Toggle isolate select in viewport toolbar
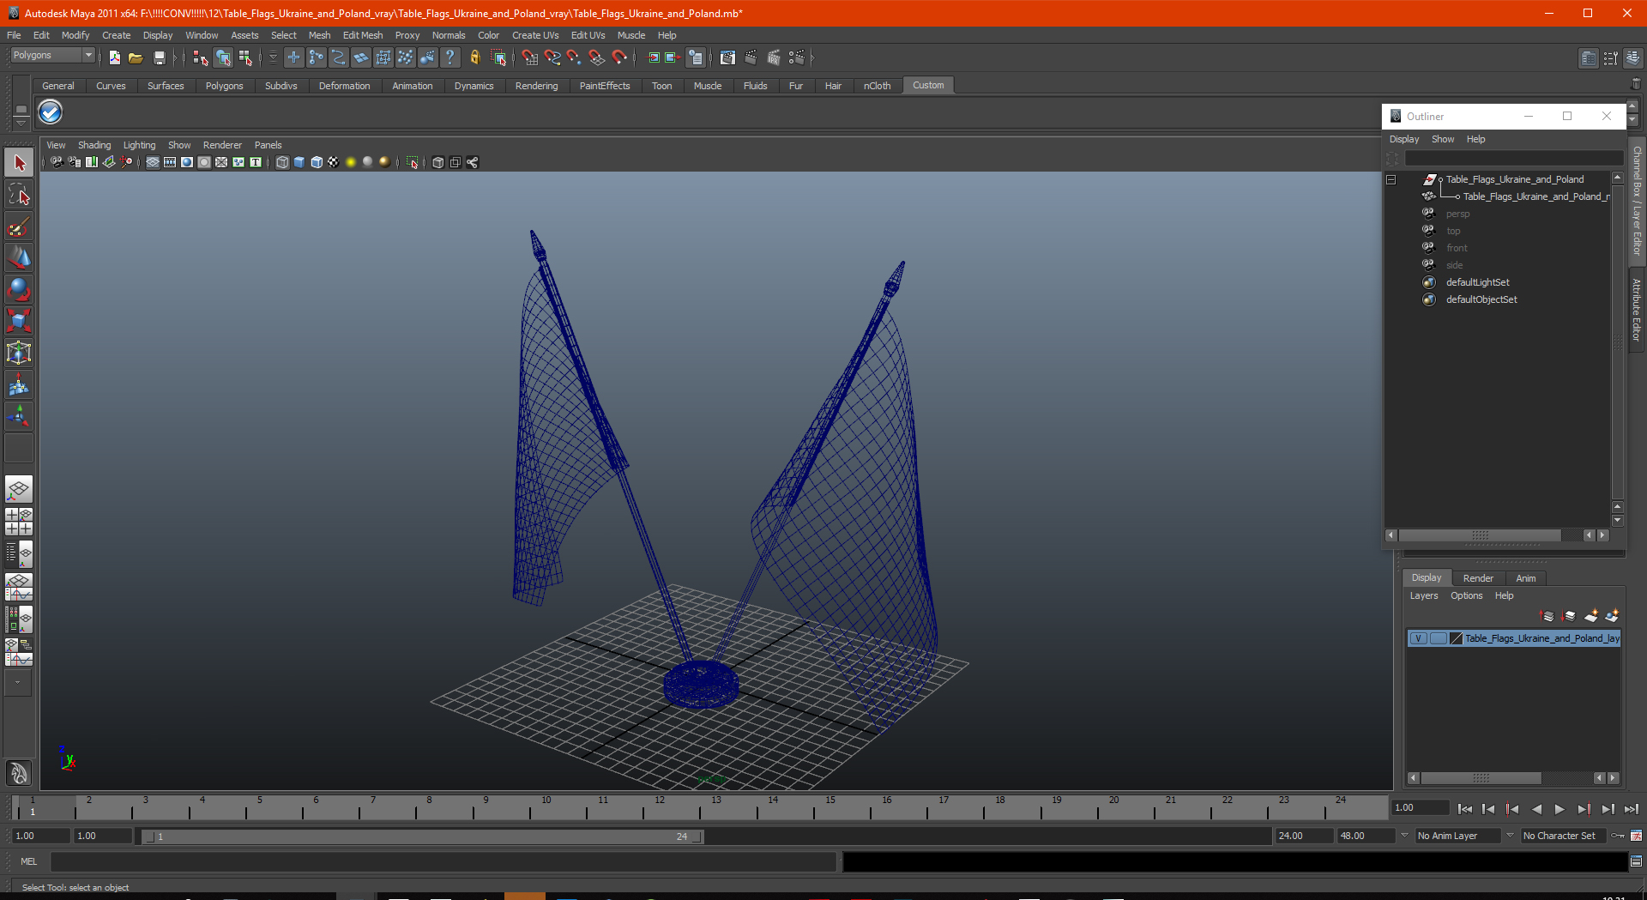 (413, 162)
